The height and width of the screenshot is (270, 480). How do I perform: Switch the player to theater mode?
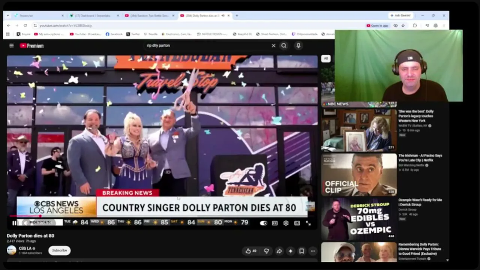tap(297, 223)
